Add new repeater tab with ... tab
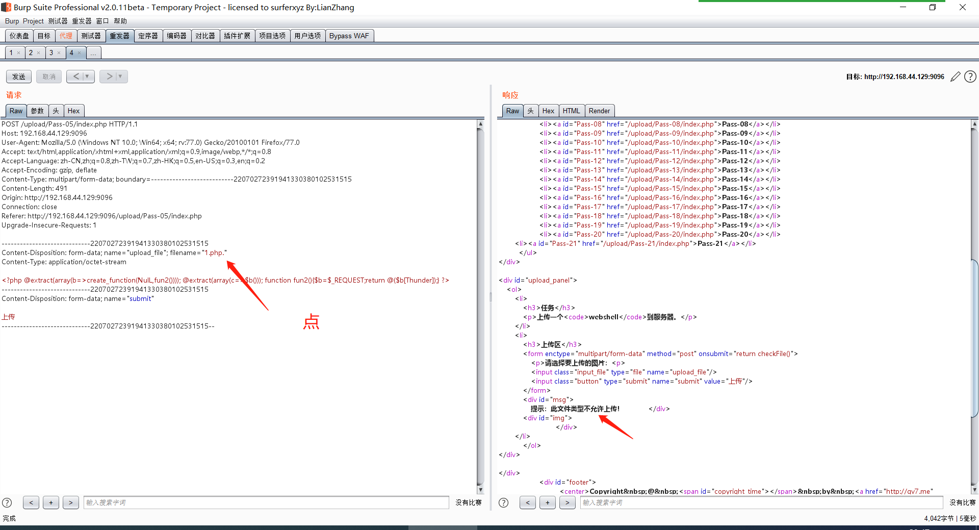The height and width of the screenshot is (530, 979). (94, 53)
